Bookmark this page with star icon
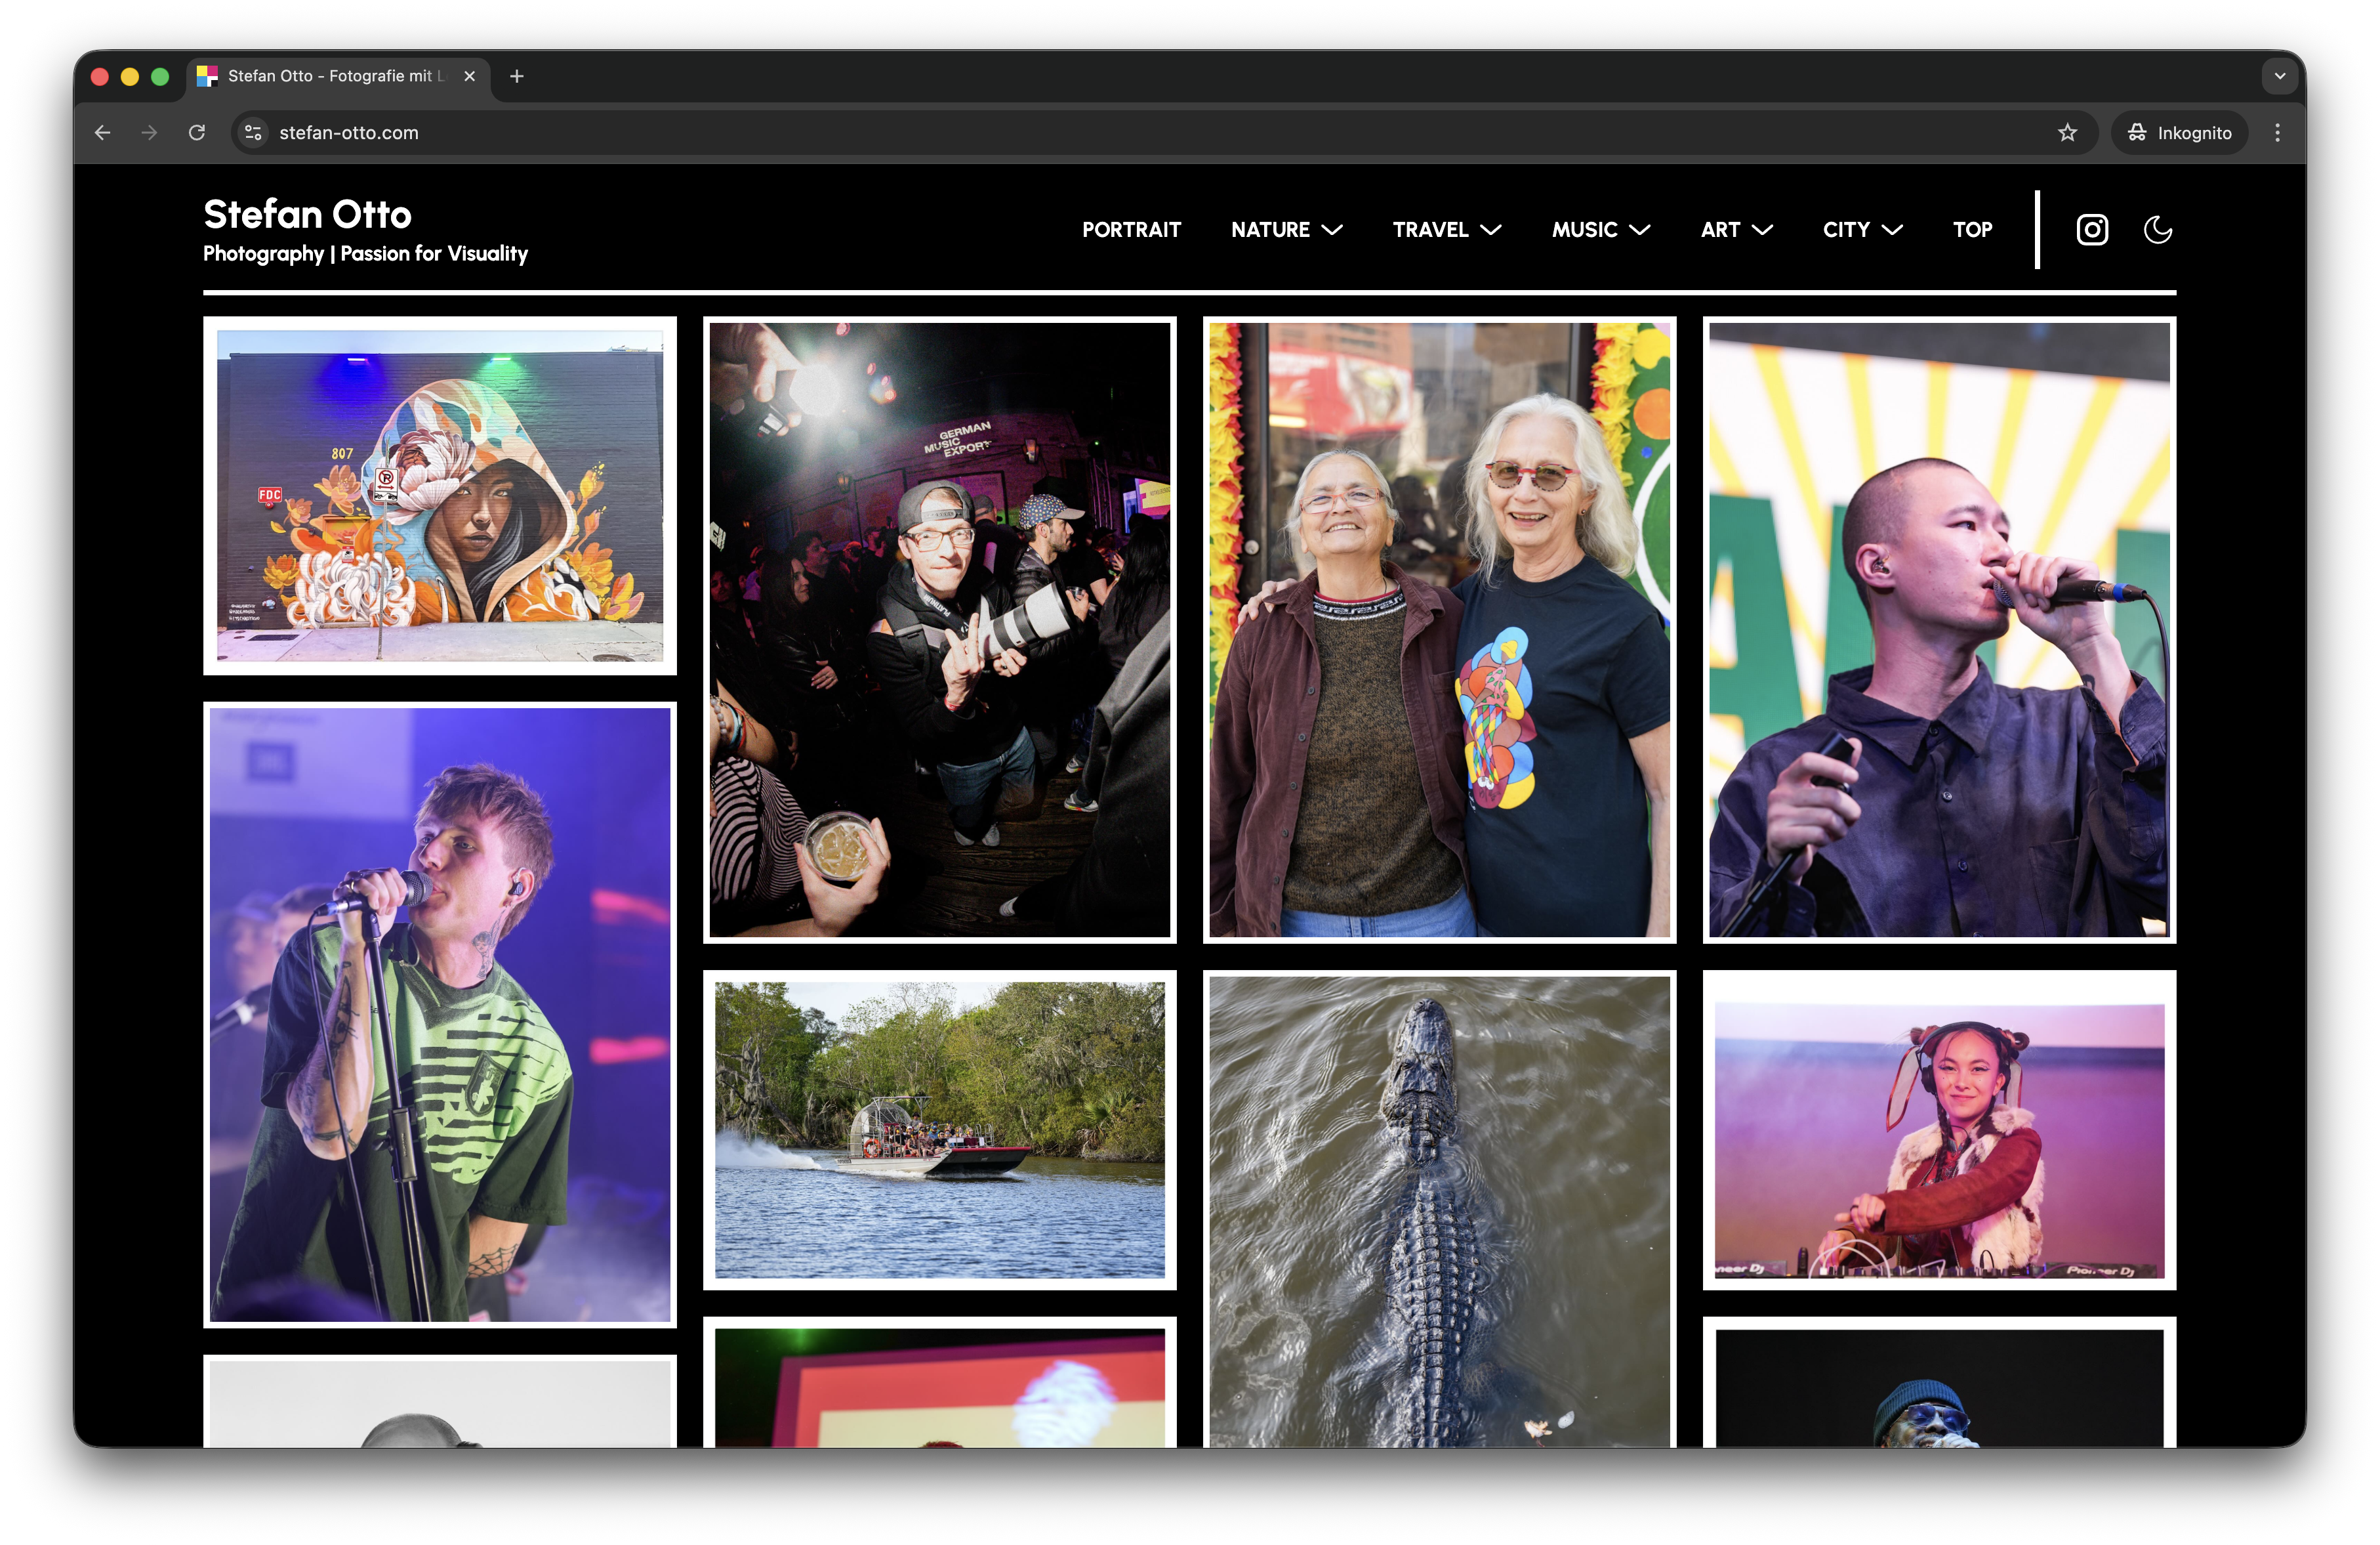The width and height of the screenshot is (2380, 1545). [2067, 133]
